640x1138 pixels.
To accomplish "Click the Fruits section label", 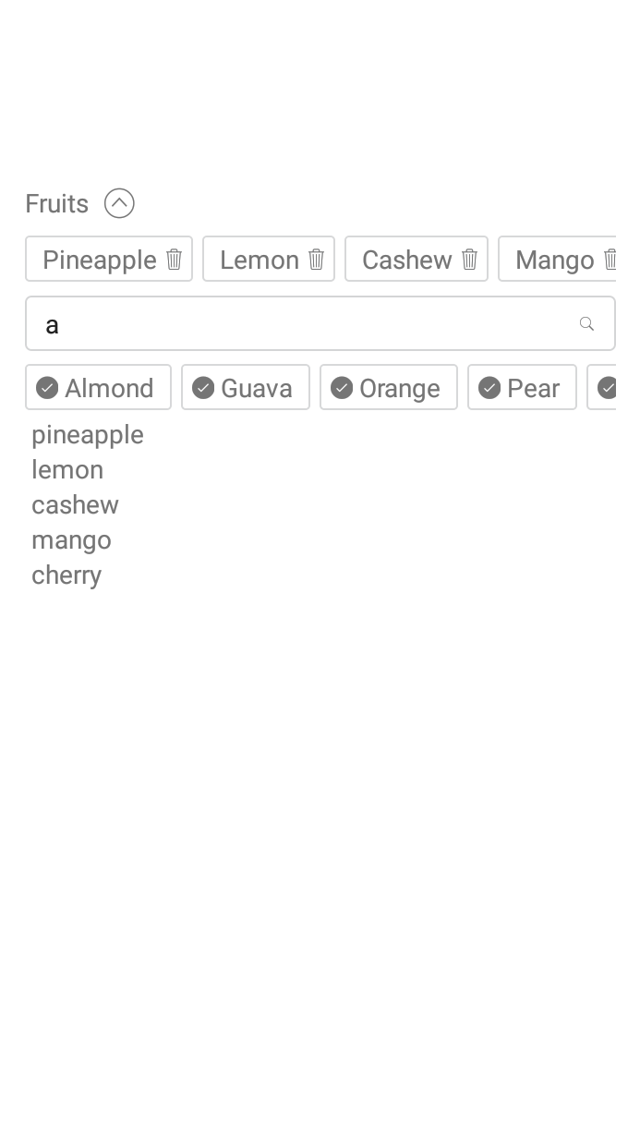I will [57, 203].
